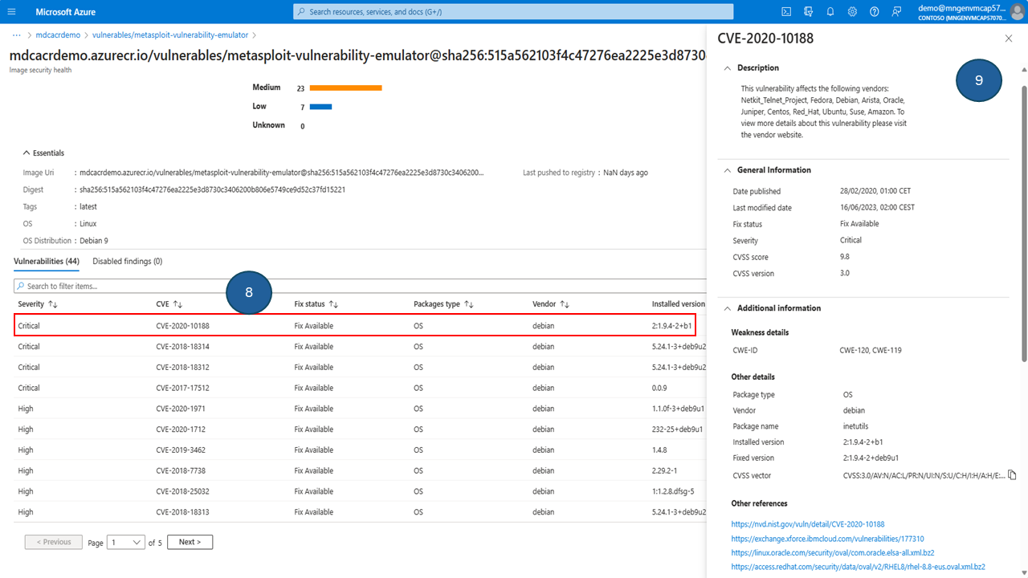Open portal settings gear
1028x578 pixels.
click(x=852, y=12)
